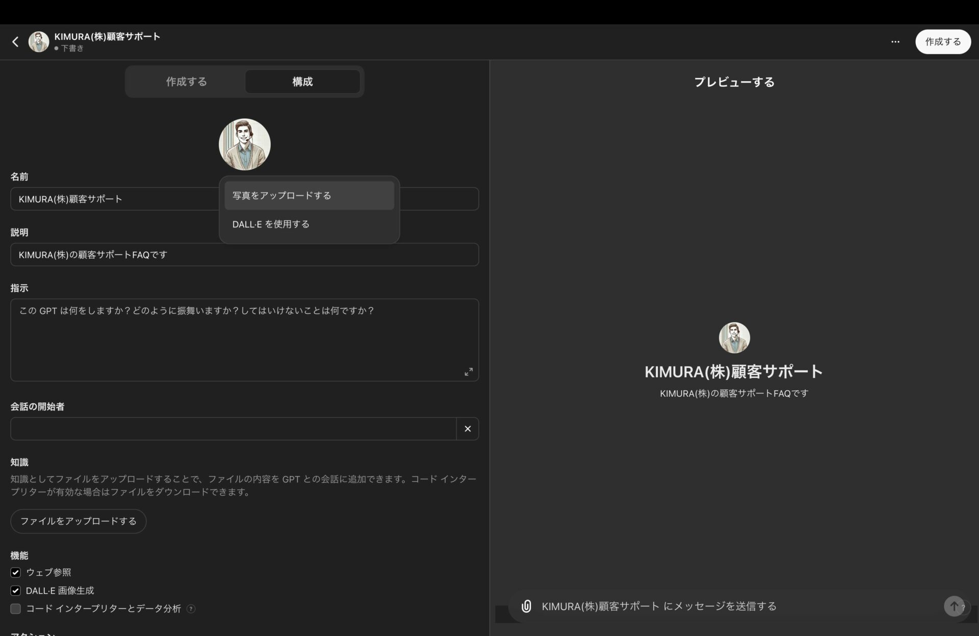Click inside the 指示 instructions textarea
979x636 pixels.
[x=244, y=340]
